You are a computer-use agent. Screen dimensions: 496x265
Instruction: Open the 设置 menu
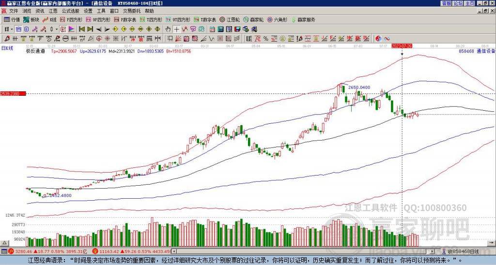88,11
